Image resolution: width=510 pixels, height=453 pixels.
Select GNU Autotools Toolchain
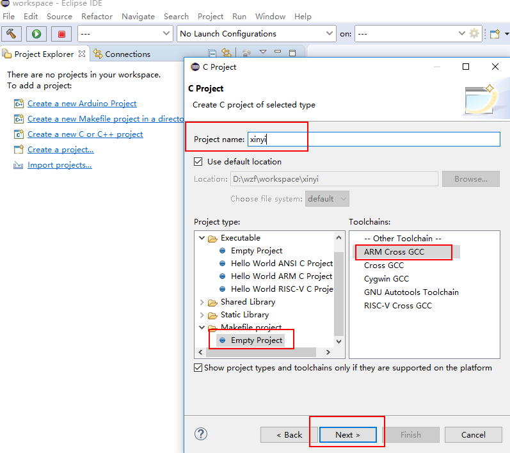pyautogui.click(x=411, y=292)
